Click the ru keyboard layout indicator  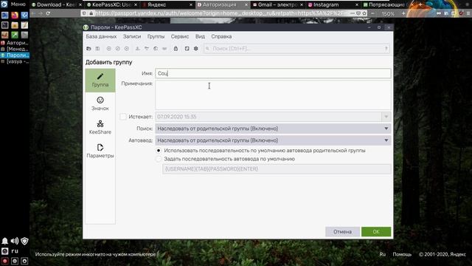coord(15,251)
